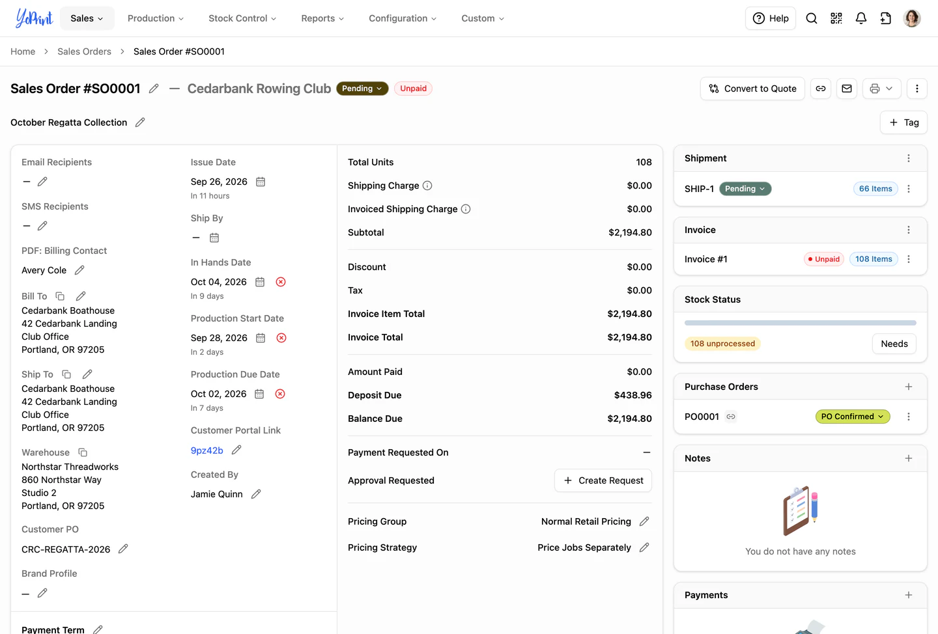The image size is (938, 634).
Task: Edit Pricing Strategy pencil
Action: tap(644, 547)
